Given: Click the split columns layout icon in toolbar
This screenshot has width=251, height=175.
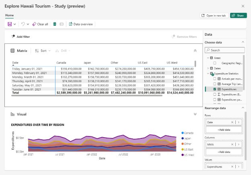Looking at the screenshot, I should pyautogui.click(x=62, y=24).
